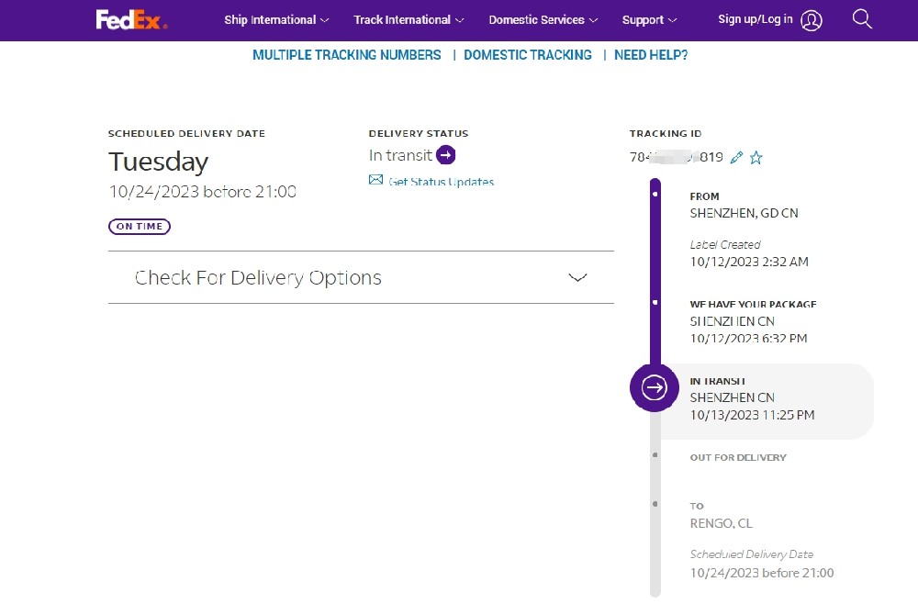Click Get Status Updates link
918x615 pixels.
tap(441, 182)
